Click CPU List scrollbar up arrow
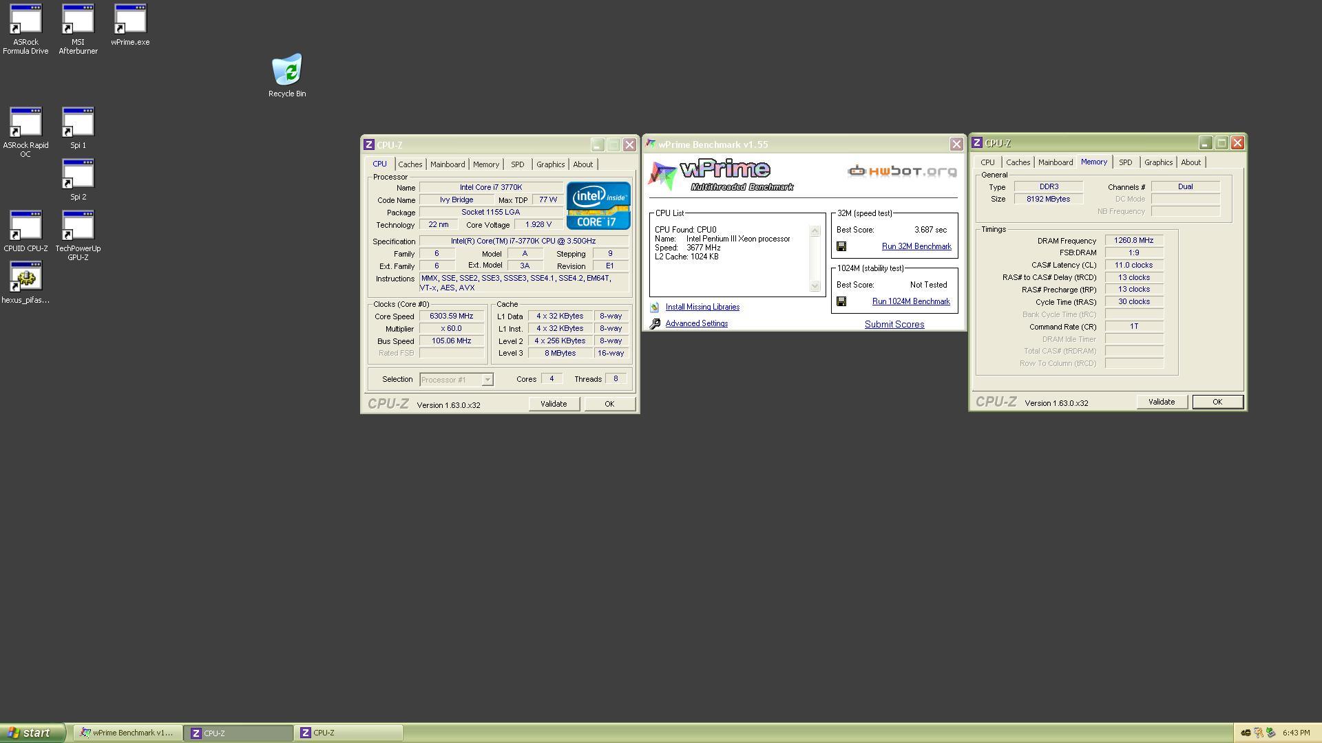The image size is (1322, 743). [815, 231]
